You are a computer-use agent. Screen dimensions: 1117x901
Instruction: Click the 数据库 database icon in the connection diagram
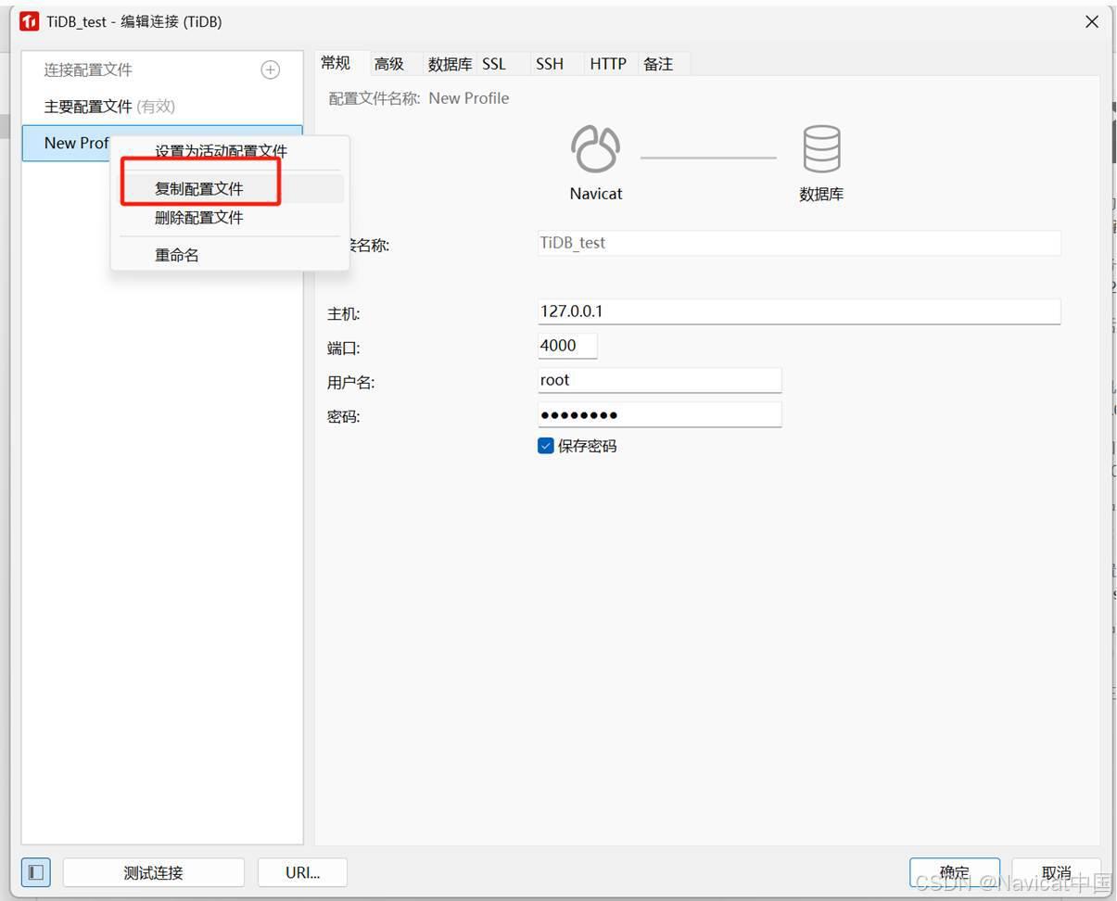(x=819, y=148)
